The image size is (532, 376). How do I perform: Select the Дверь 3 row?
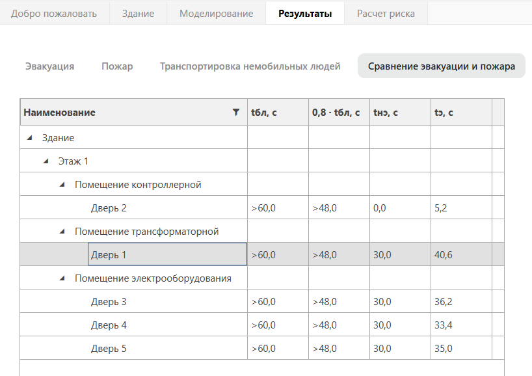(x=262, y=302)
